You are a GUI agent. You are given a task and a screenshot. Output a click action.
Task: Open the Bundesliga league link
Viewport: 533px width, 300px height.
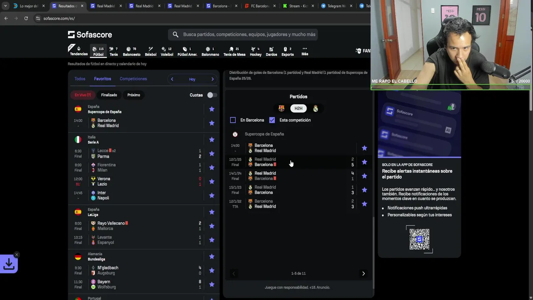click(x=96, y=259)
